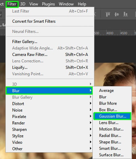Choose Smart Blur...
This screenshot has height=159, width=136.
tap(112, 148)
